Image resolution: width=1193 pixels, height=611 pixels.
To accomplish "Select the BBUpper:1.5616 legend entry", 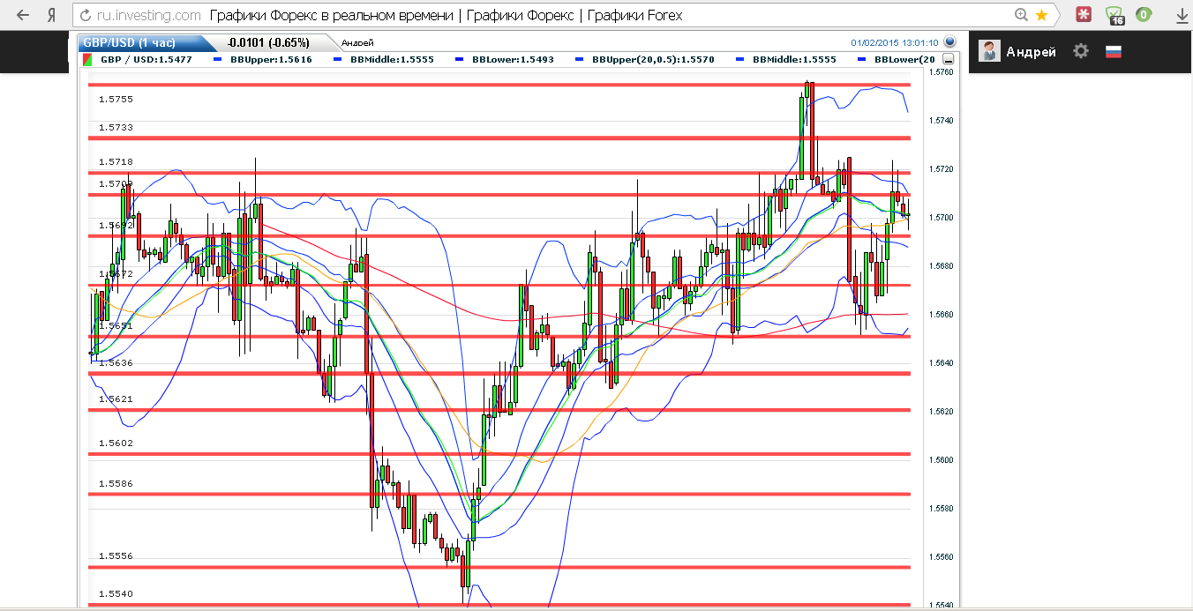I will pos(271,59).
